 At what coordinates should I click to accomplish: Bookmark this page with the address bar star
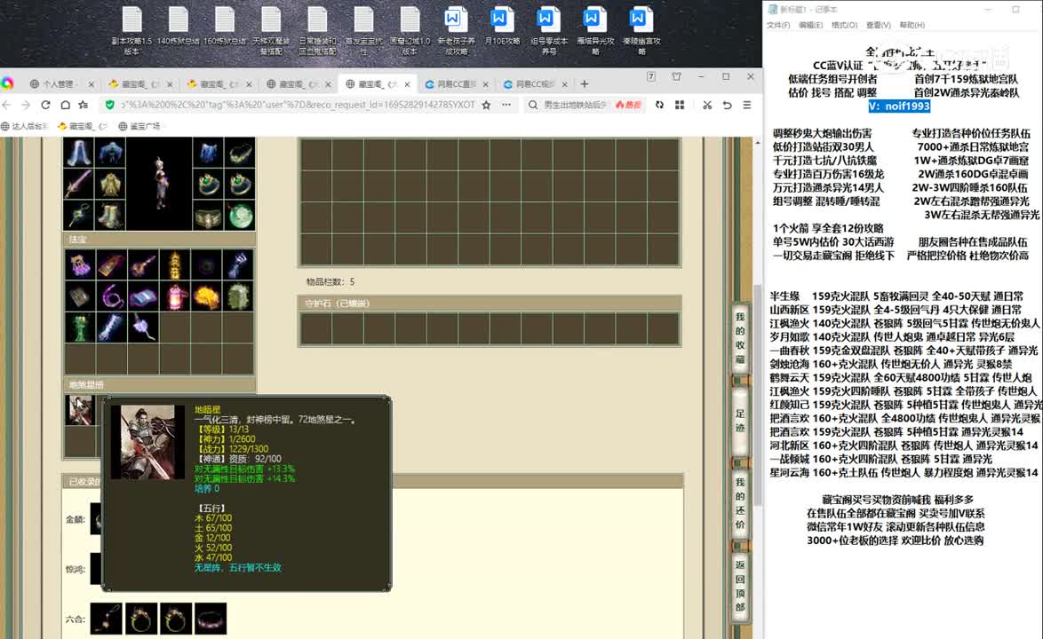(486, 105)
